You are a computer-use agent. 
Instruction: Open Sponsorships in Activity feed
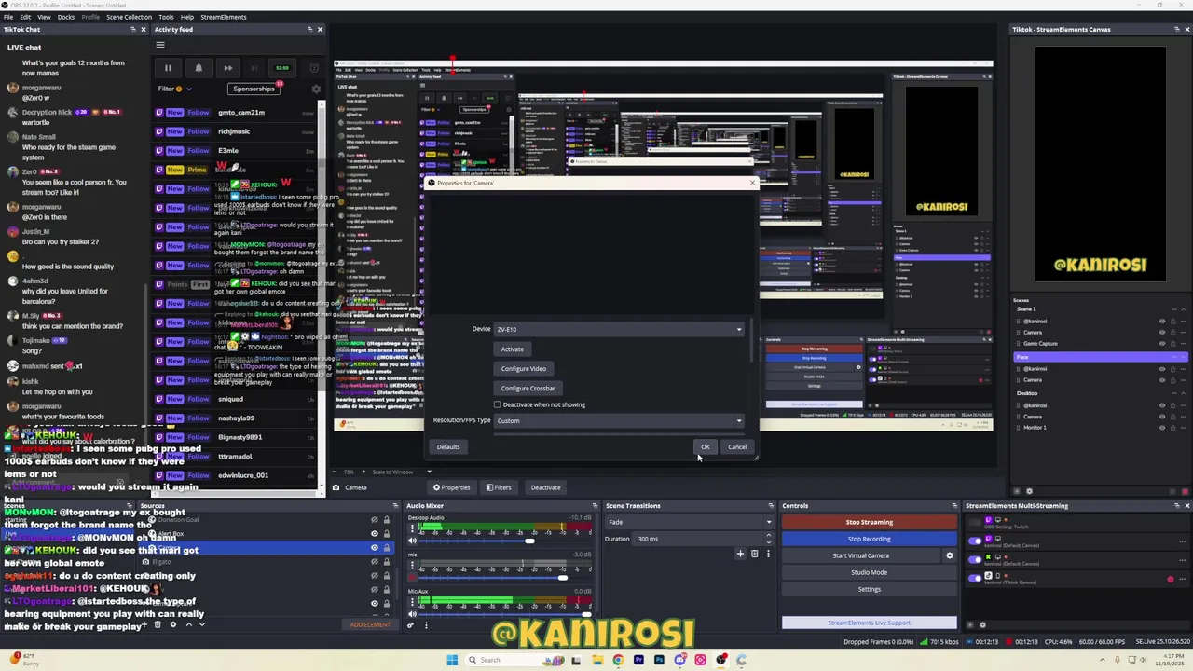(254, 89)
